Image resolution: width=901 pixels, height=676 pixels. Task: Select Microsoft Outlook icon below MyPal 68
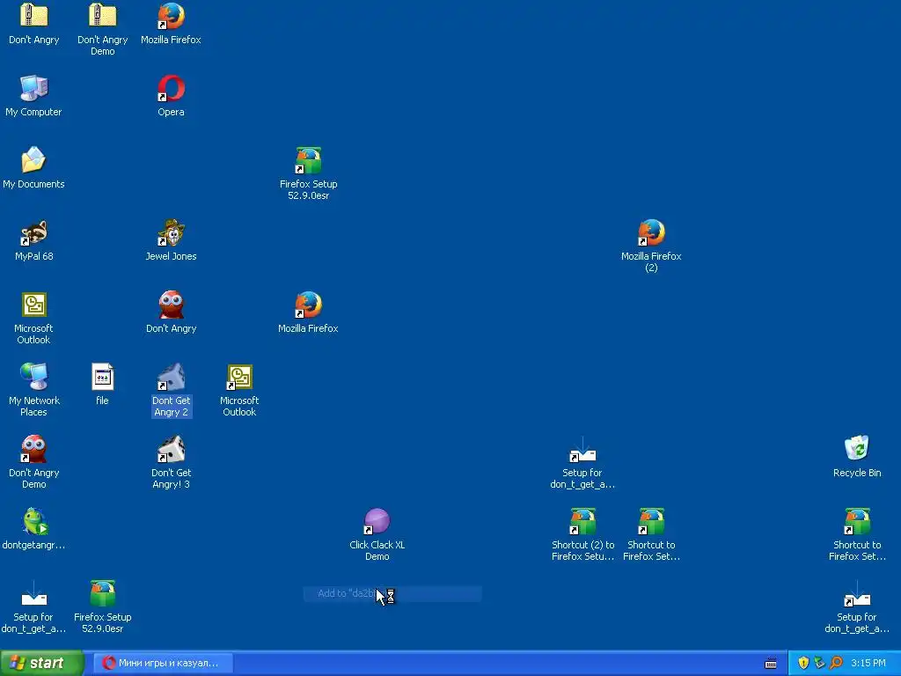click(34, 305)
